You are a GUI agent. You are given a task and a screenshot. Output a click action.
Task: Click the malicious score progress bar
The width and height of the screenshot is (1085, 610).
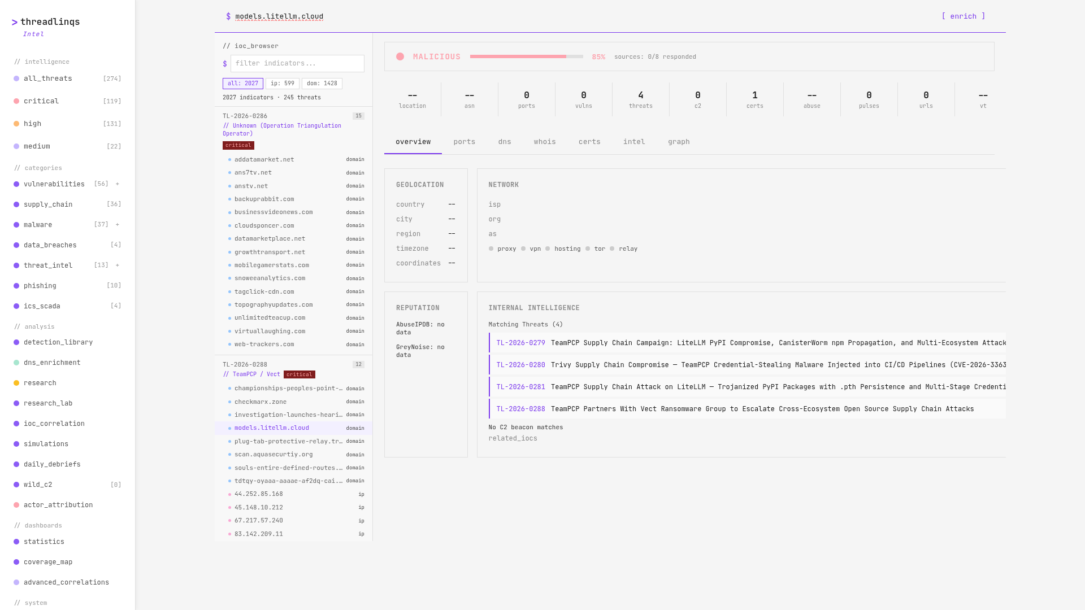pyautogui.click(x=527, y=56)
